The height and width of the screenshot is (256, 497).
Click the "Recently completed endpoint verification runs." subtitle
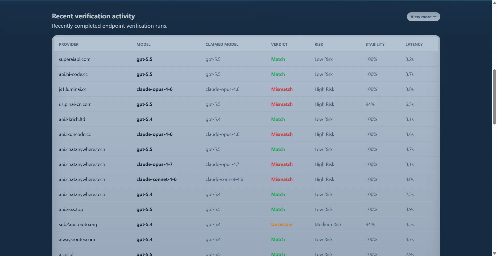(x=110, y=26)
